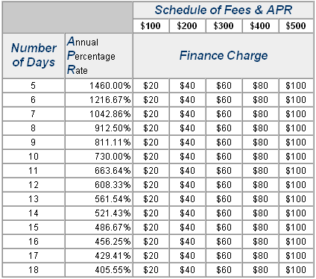
Task: Select the 1460.00% APR cell
Action: (98, 86)
